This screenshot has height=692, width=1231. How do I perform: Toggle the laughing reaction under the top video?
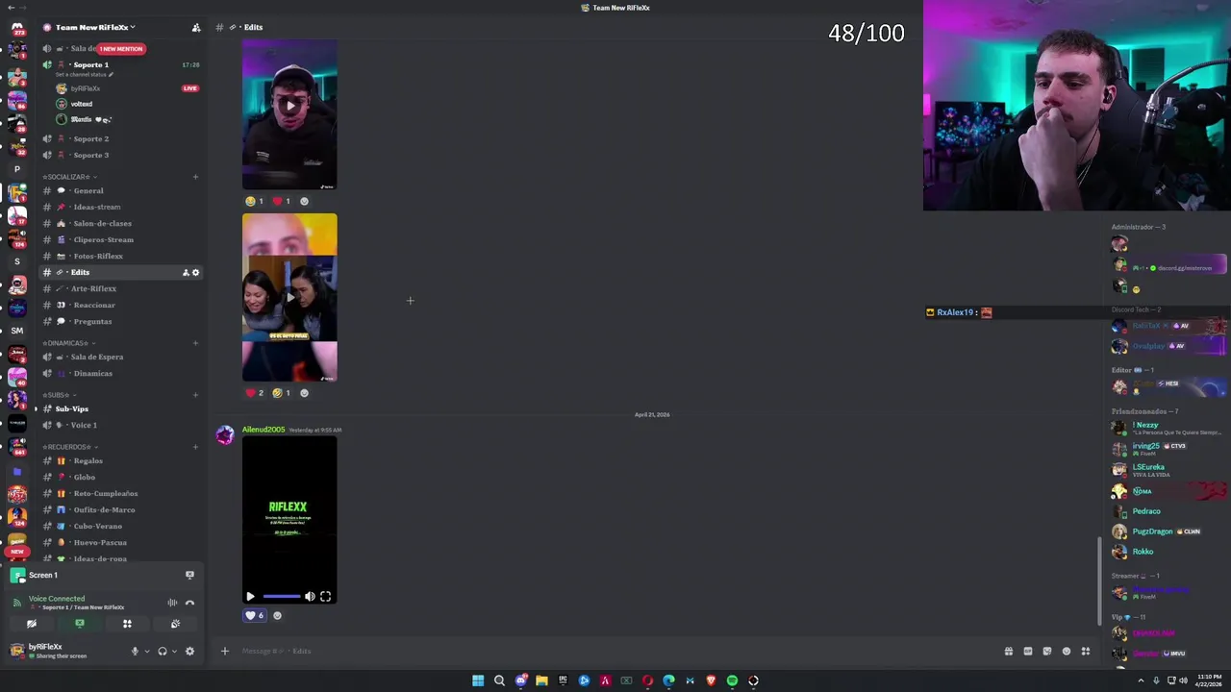(255, 201)
